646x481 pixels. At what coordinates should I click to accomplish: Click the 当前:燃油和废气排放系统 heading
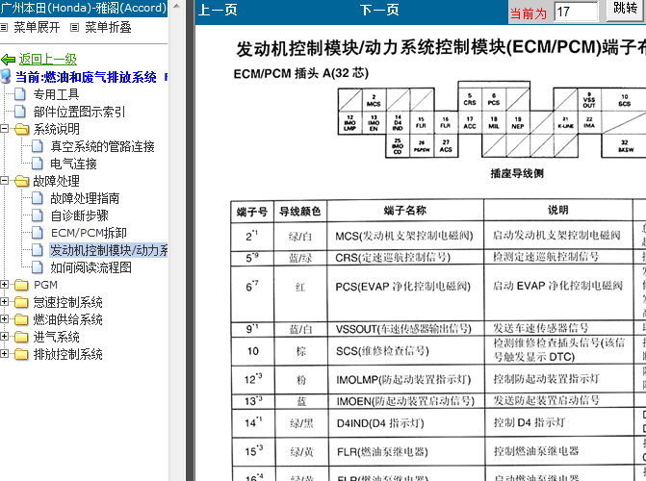[86, 77]
